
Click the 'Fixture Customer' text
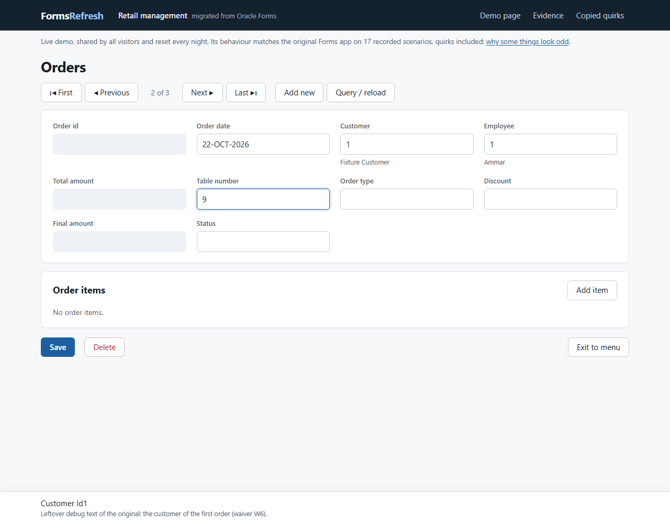pos(365,162)
